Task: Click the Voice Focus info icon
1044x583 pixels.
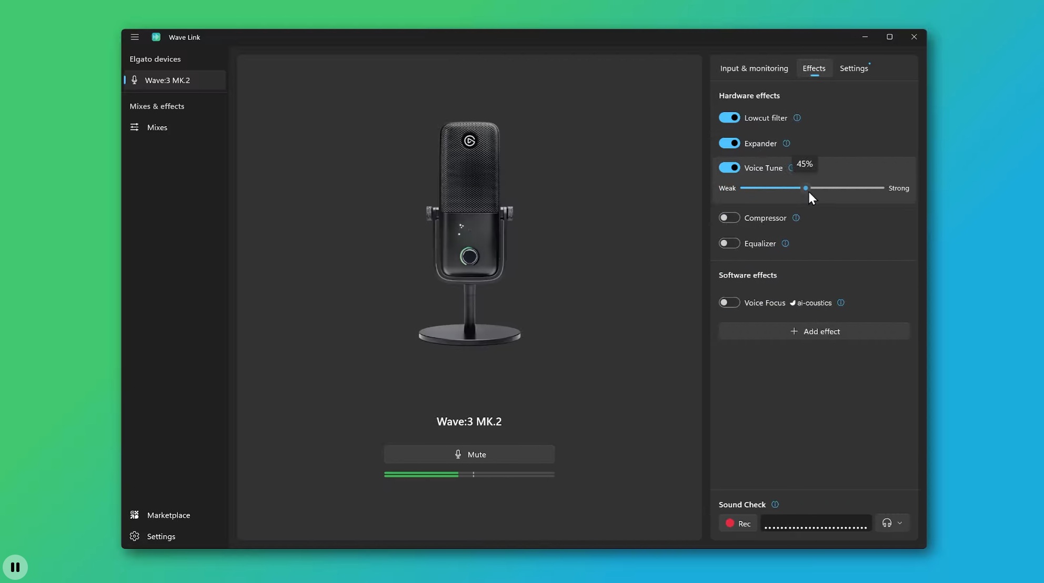Action: [841, 303]
